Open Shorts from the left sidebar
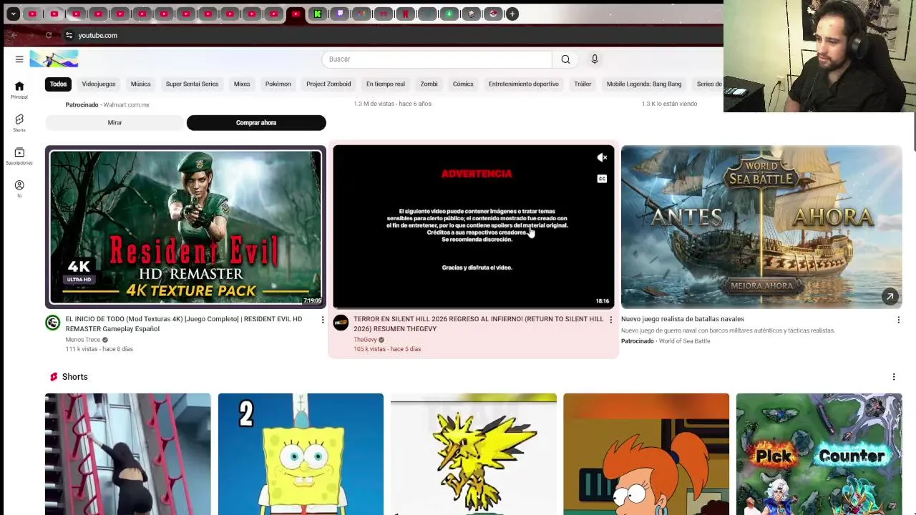Image resolution: width=916 pixels, height=515 pixels. [19, 123]
